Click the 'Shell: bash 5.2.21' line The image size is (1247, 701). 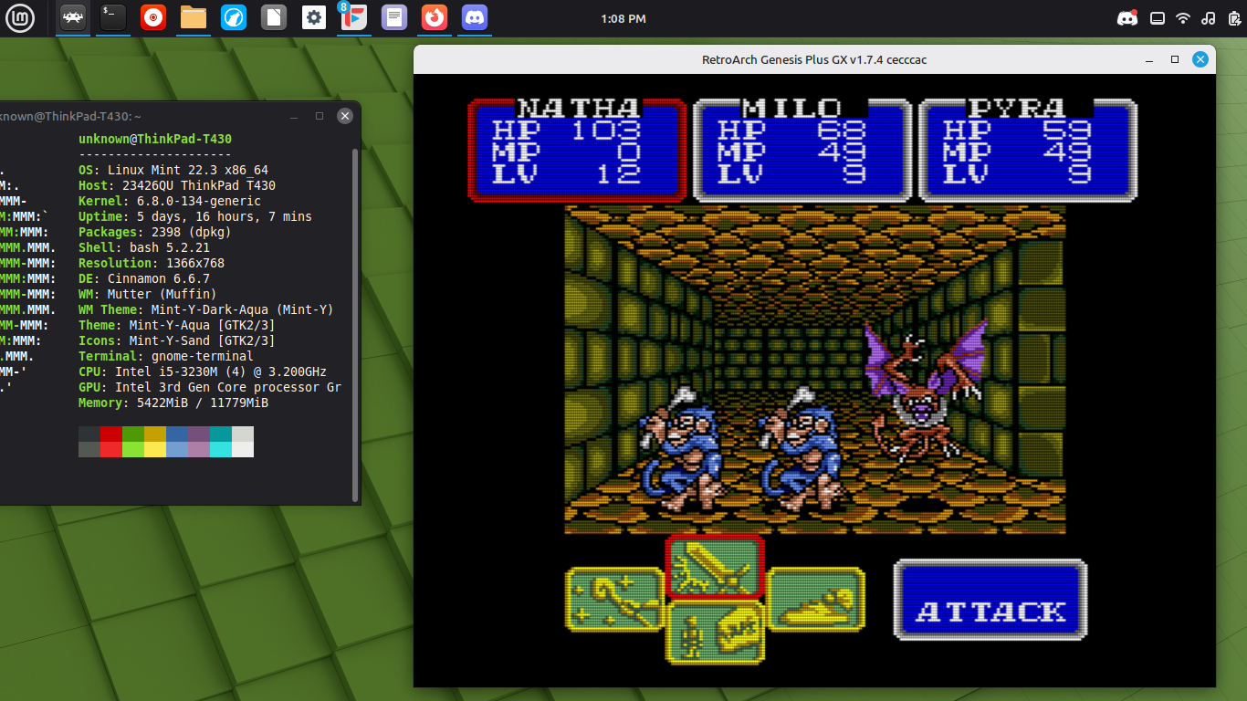coord(144,247)
